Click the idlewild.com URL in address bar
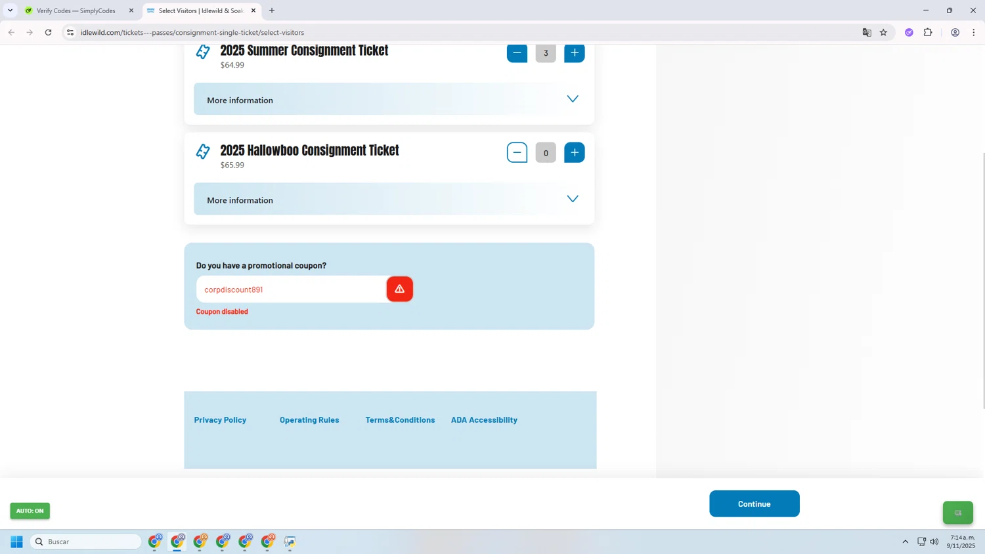The image size is (985, 554). (x=192, y=32)
